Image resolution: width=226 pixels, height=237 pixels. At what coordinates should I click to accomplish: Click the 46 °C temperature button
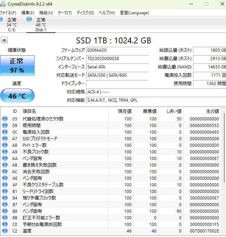click(17, 96)
